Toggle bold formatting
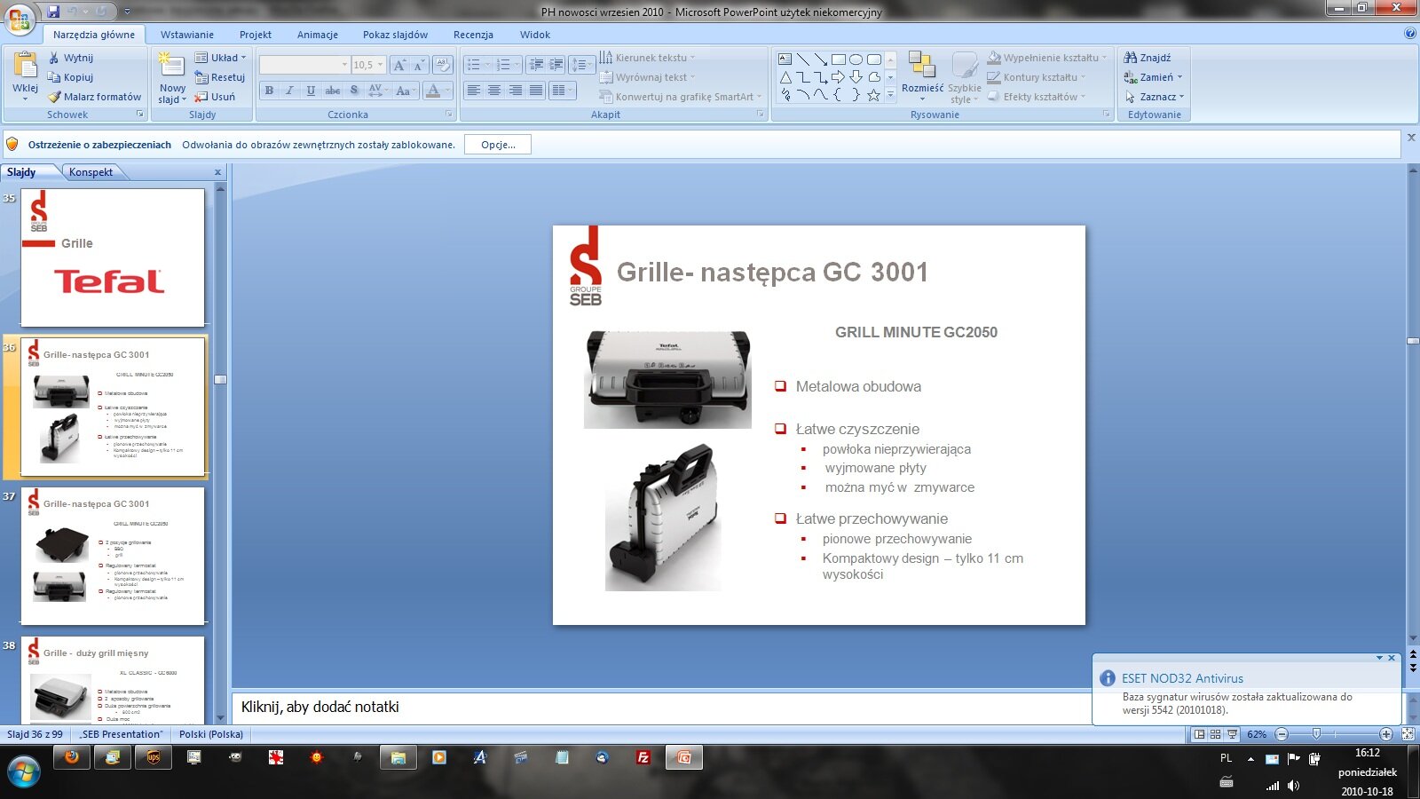The image size is (1420, 799). (269, 91)
